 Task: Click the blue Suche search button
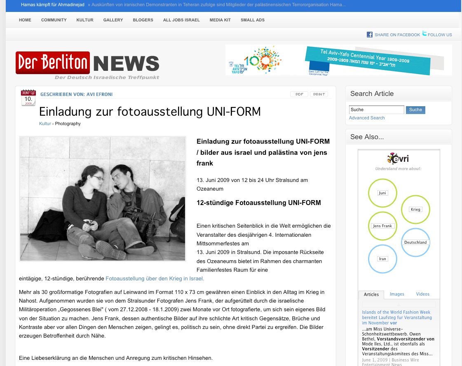pos(415,110)
